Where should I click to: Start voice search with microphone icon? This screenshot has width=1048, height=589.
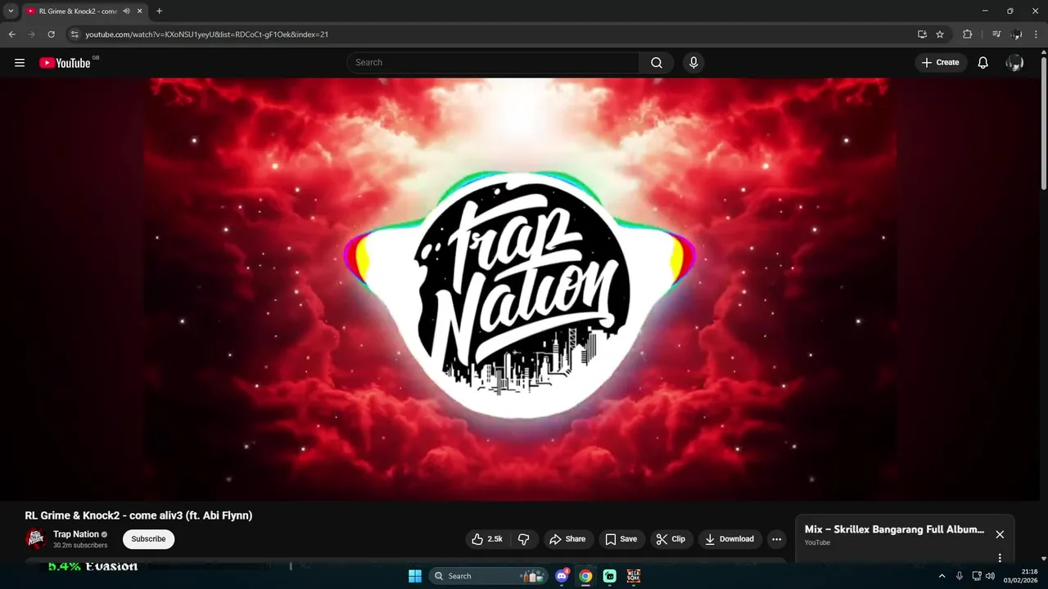[693, 62]
